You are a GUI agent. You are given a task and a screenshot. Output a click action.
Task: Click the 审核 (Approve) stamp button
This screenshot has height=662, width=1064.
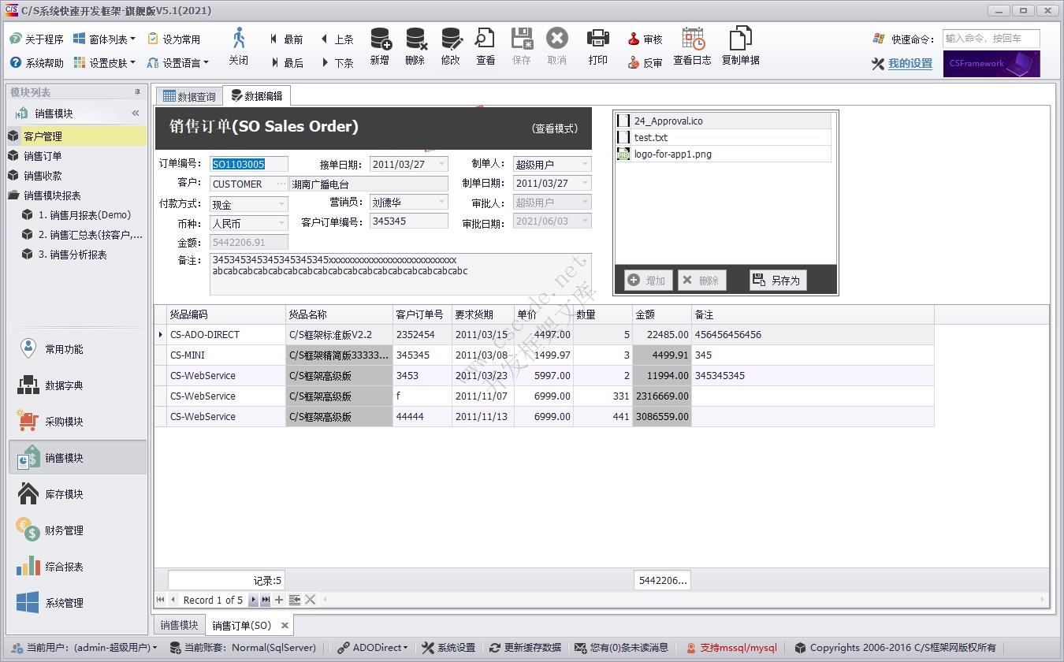coord(645,39)
